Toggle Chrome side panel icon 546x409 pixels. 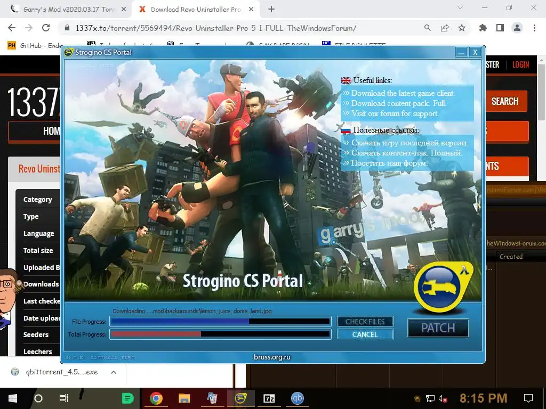pos(500,28)
